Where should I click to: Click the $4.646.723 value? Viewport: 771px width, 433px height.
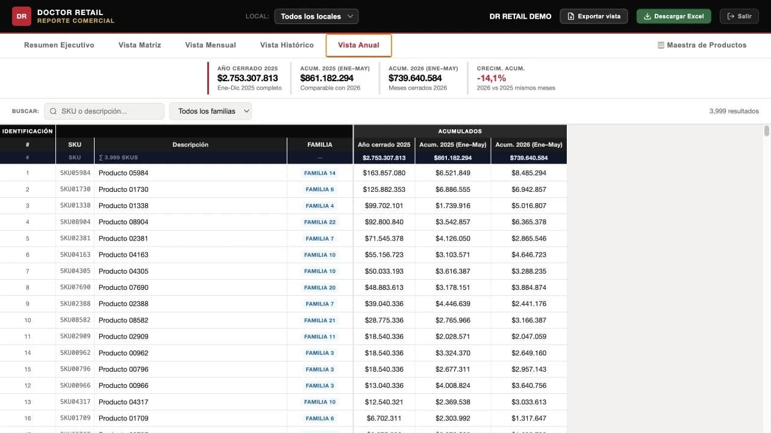coord(529,255)
